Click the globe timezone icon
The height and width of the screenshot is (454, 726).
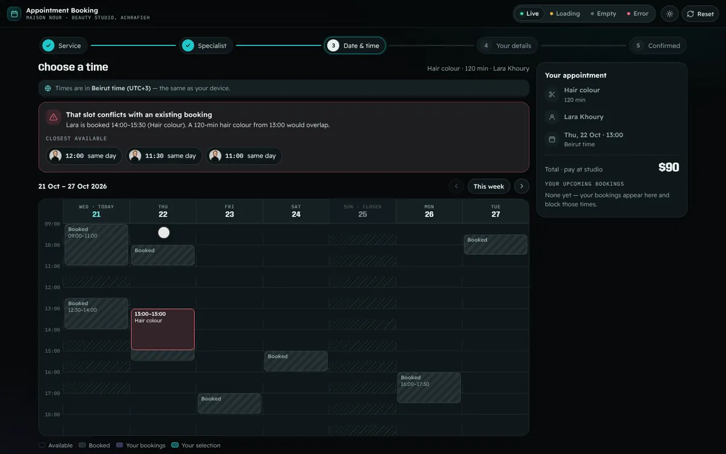[48, 88]
